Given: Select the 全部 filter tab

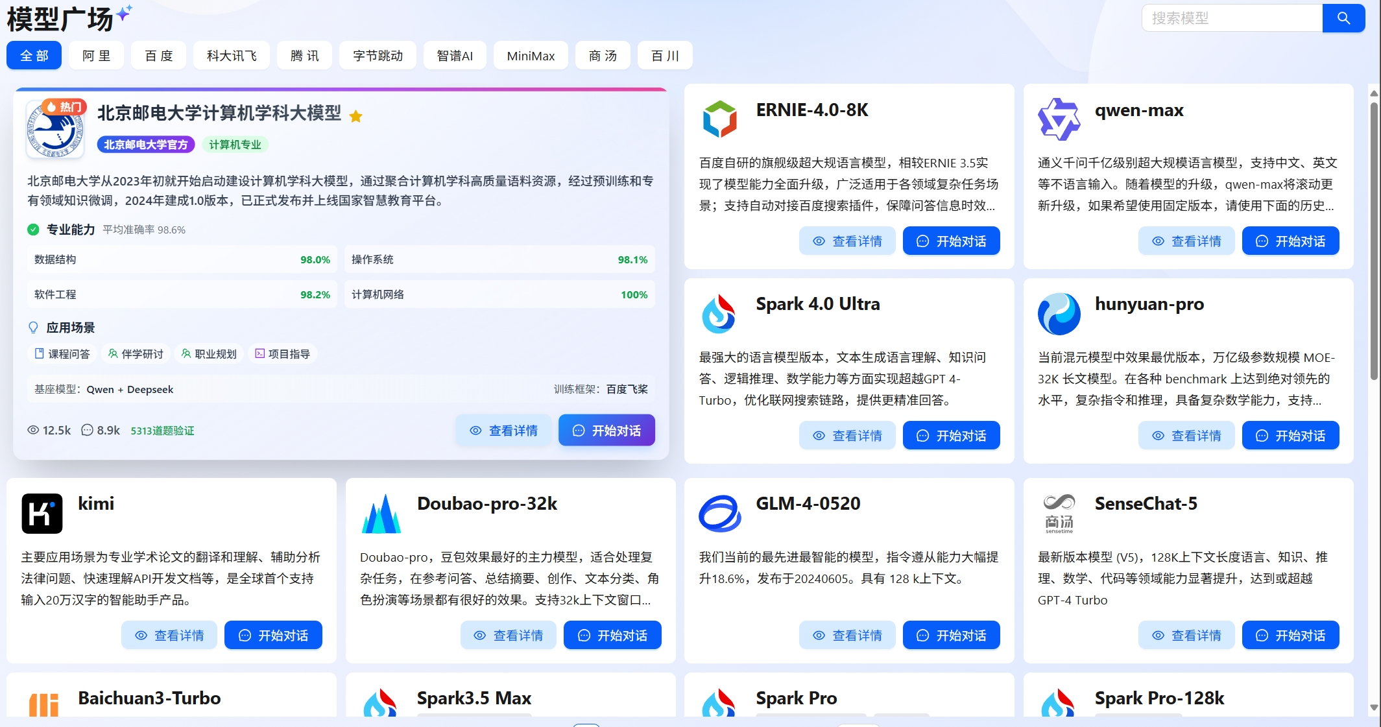Looking at the screenshot, I should coord(34,56).
